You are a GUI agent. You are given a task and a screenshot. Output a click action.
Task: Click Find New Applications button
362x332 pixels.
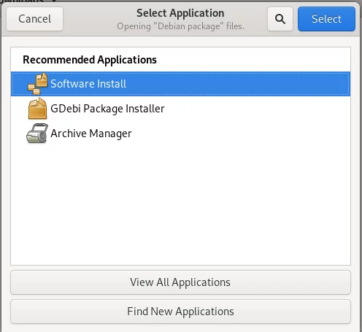180,312
